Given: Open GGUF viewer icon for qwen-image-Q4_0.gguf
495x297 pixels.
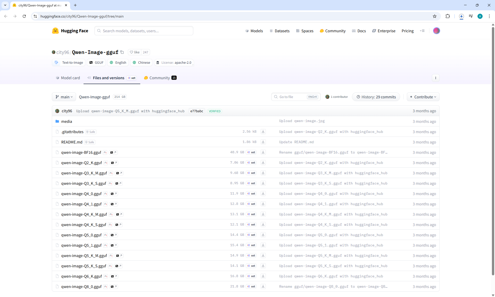Looking at the screenshot, I should [113, 194].
